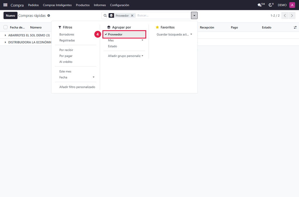Open the Fecha filter submenu

[76, 77]
